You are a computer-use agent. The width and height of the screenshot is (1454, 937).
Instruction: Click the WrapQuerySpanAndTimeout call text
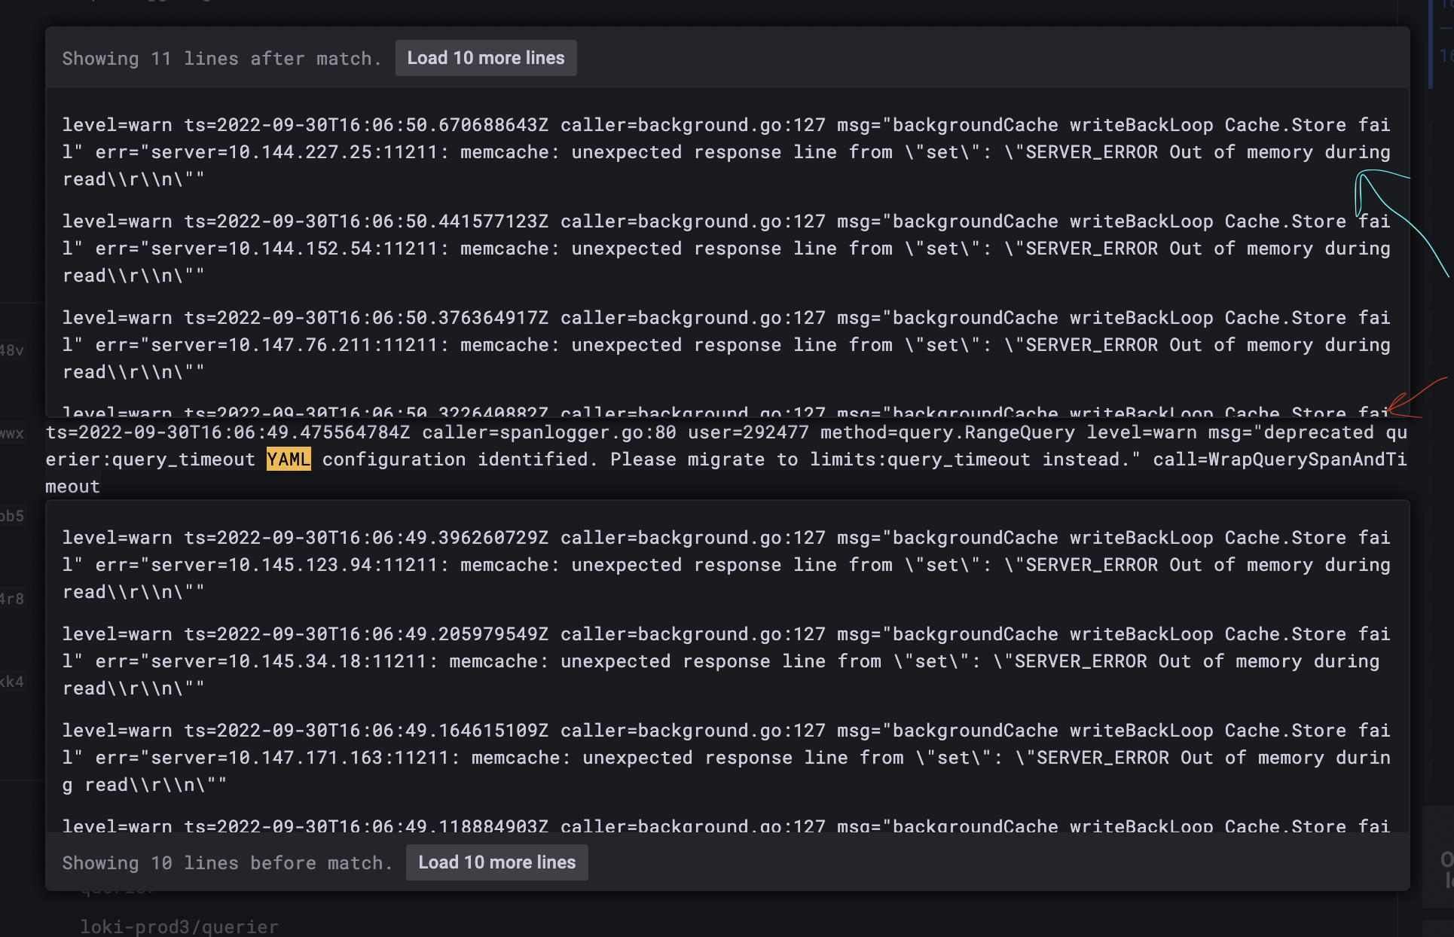[x=1306, y=459]
